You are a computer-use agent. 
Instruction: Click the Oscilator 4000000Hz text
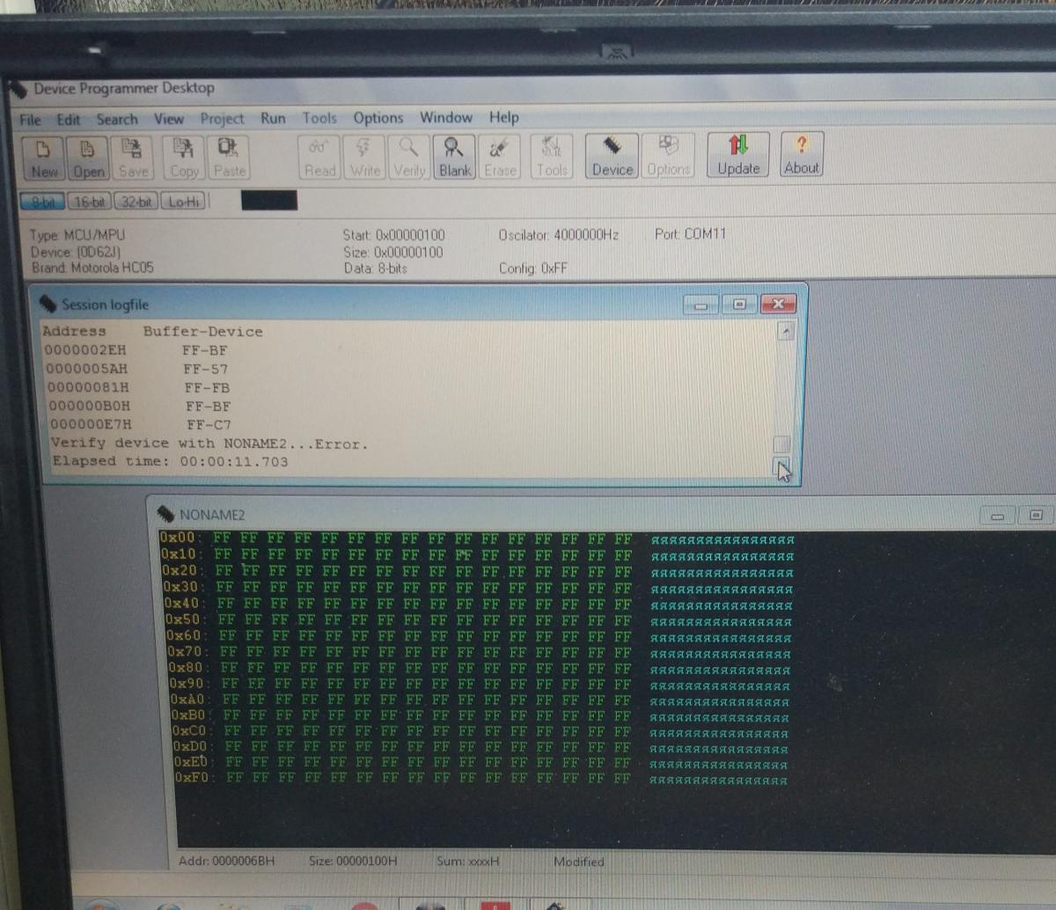[559, 235]
